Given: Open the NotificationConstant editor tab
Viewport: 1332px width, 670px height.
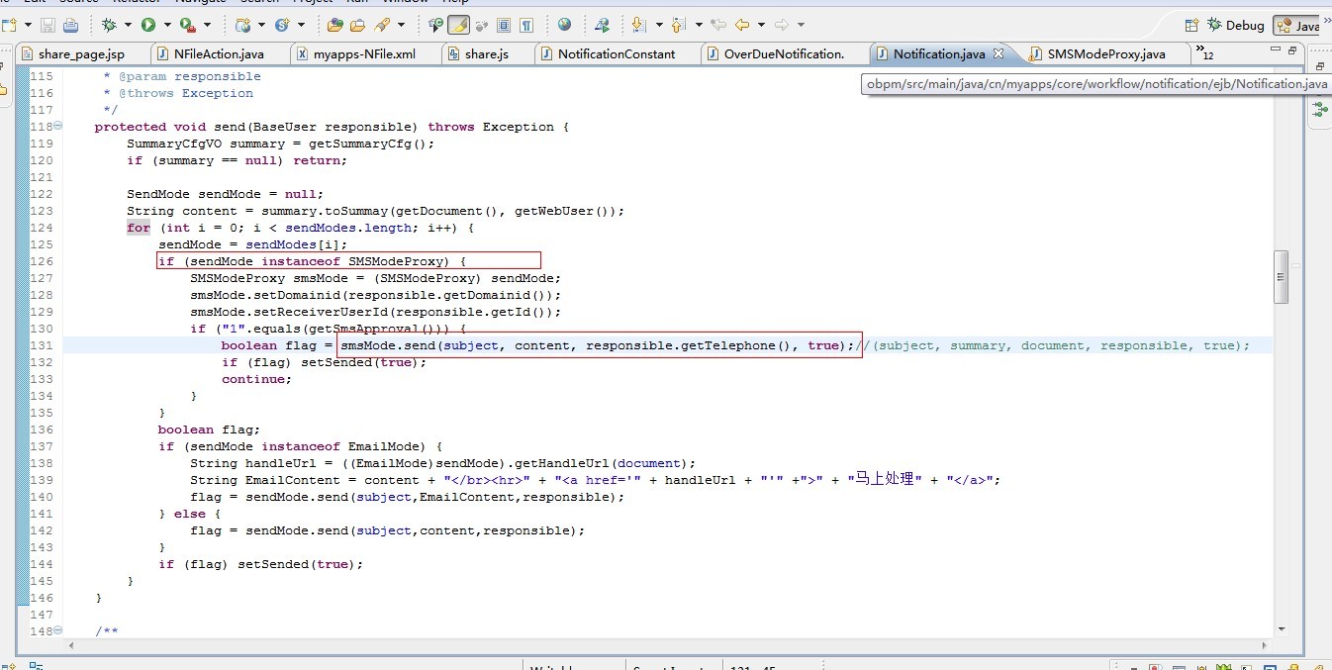Looking at the screenshot, I should coord(616,53).
